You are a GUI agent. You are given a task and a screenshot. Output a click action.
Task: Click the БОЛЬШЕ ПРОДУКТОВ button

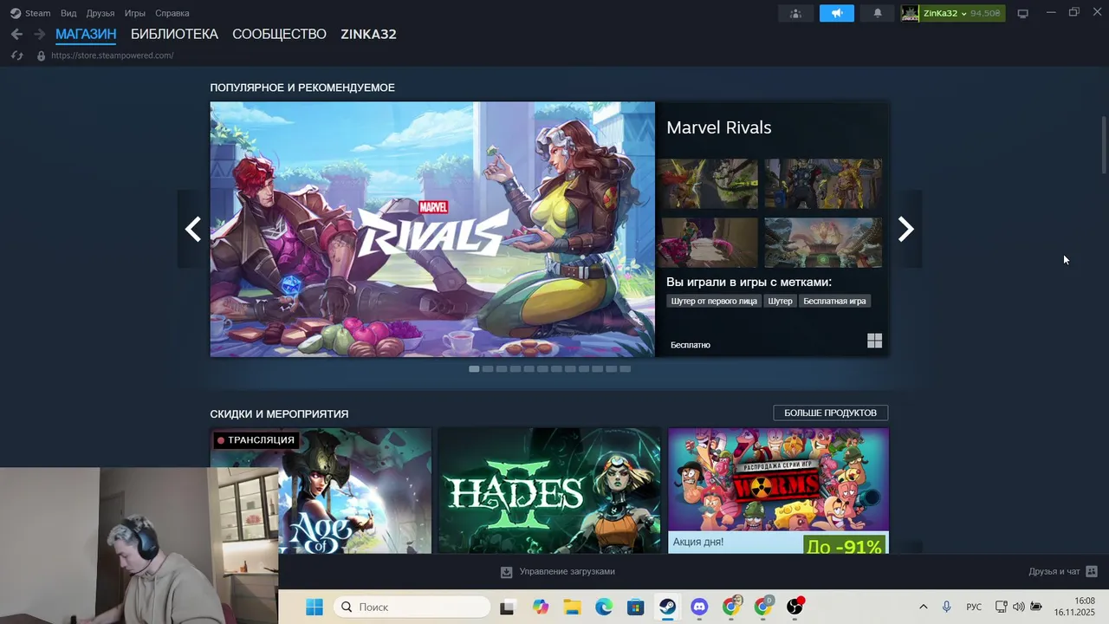point(830,413)
